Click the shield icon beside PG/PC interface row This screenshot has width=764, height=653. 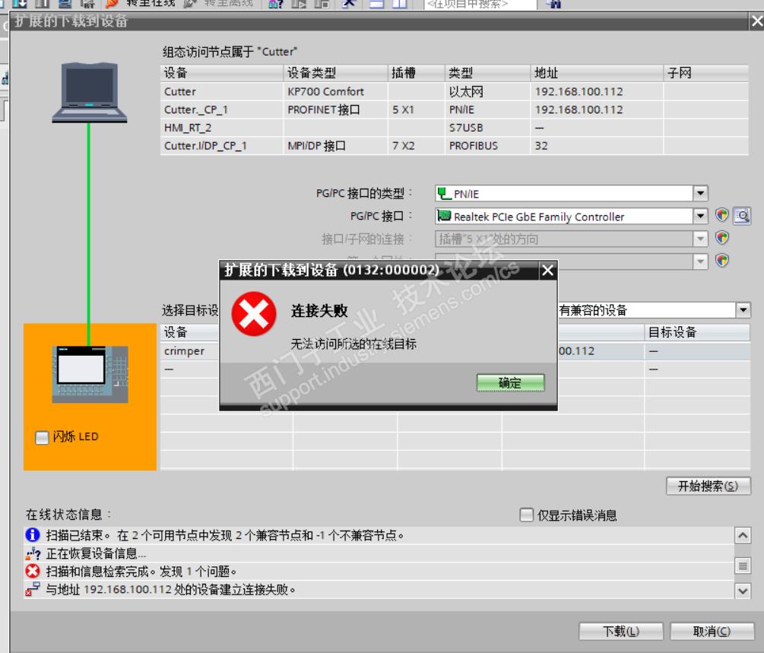tap(721, 215)
